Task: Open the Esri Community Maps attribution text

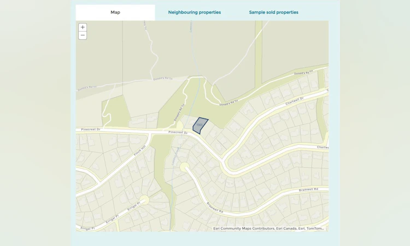Action: 268,229
